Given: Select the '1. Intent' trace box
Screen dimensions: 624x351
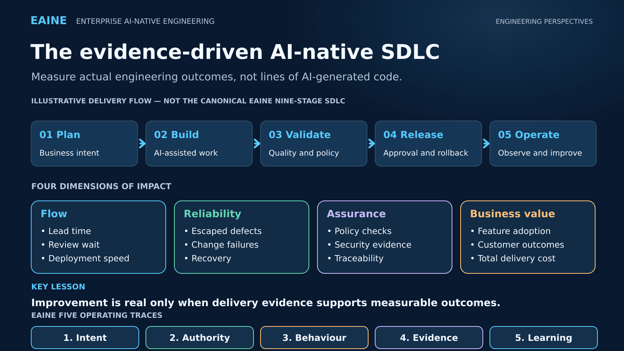Looking at the screenshot, I should (85, 337).
